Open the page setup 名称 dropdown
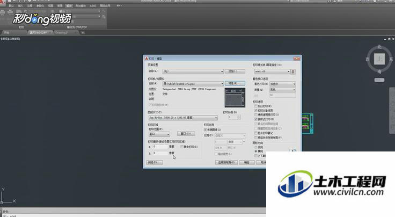Image resolution: width=395 pixels, height=217 pixels. click(193, 71)
